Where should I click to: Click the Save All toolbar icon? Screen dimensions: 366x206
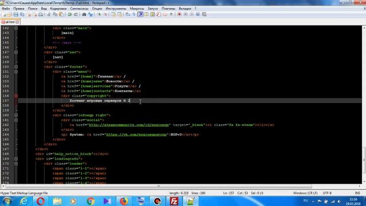(x=22, y=14)
